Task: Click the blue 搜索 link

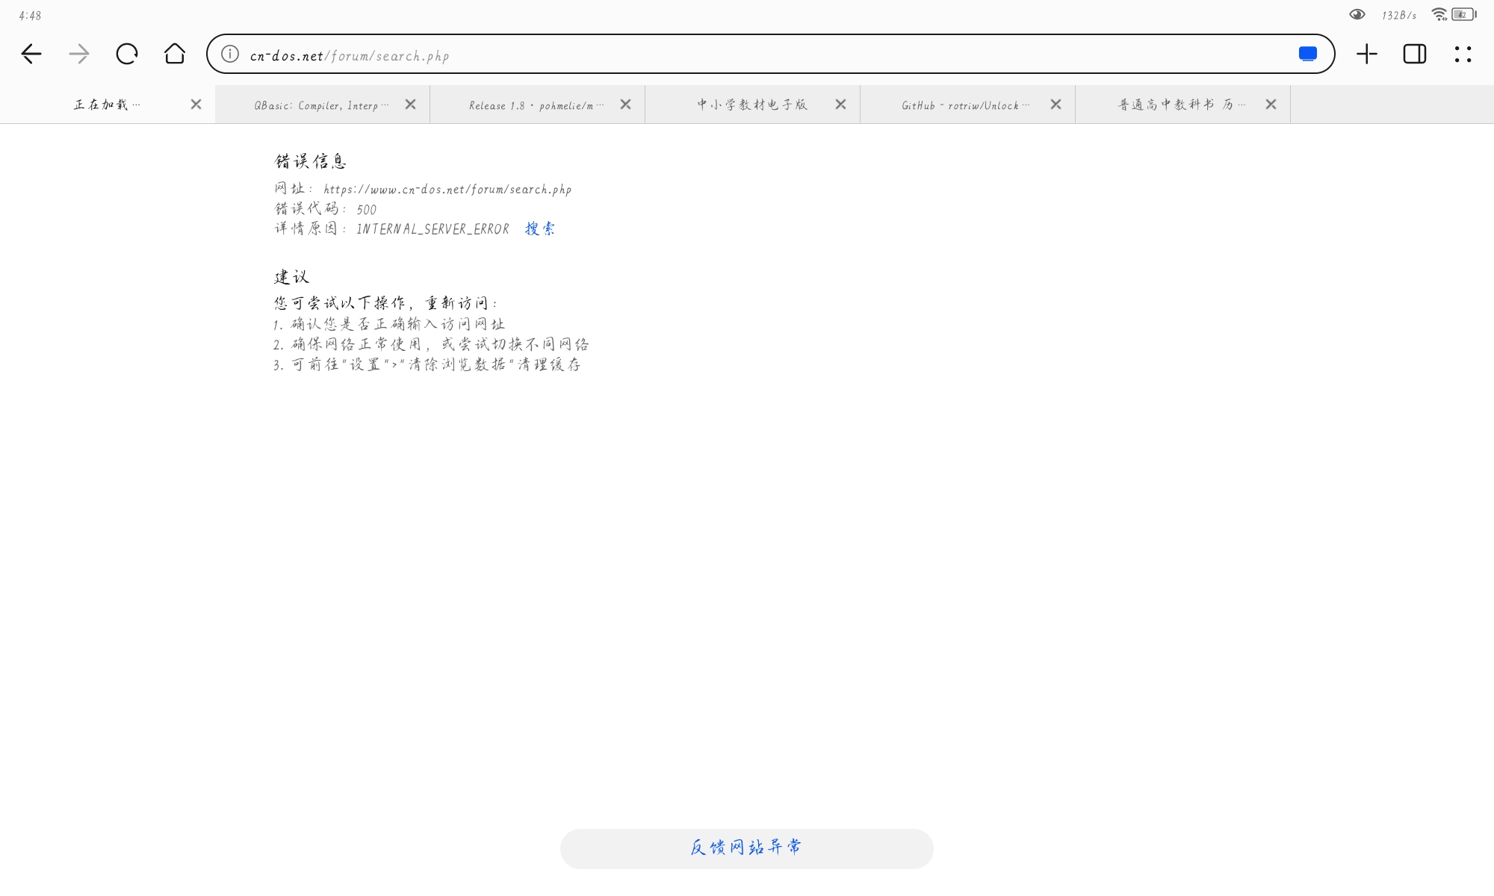Action: point(540,228)
